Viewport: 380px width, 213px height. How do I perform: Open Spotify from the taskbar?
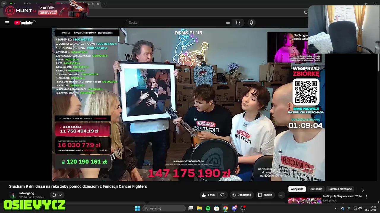coord(208,208)
